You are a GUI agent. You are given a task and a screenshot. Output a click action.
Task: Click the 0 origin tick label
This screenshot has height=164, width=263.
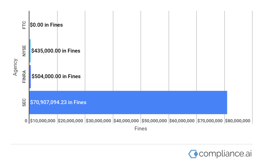(x=26, y=121)
